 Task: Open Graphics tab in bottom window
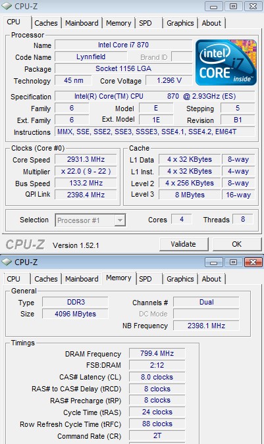pyautogui.click(x=180, y=279)
